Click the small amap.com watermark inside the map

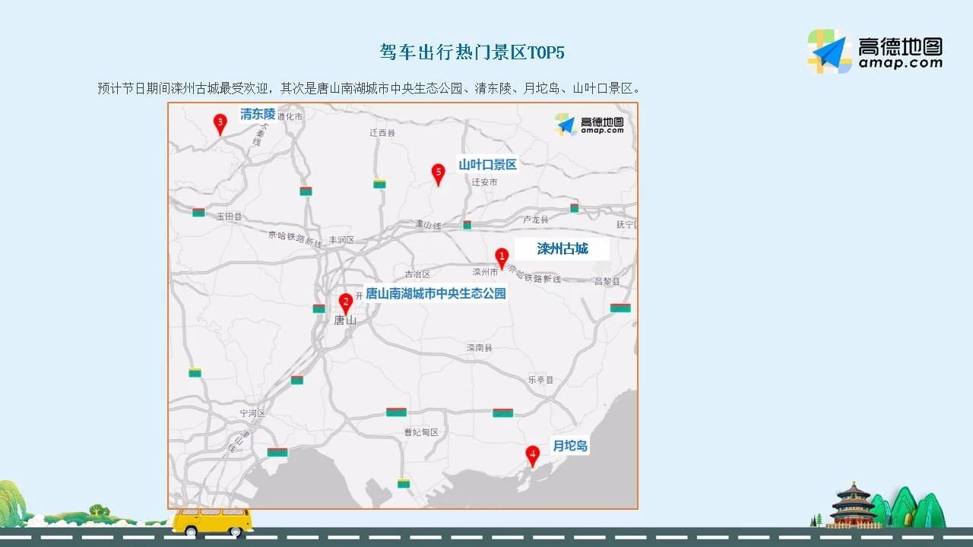click(590, 125)
